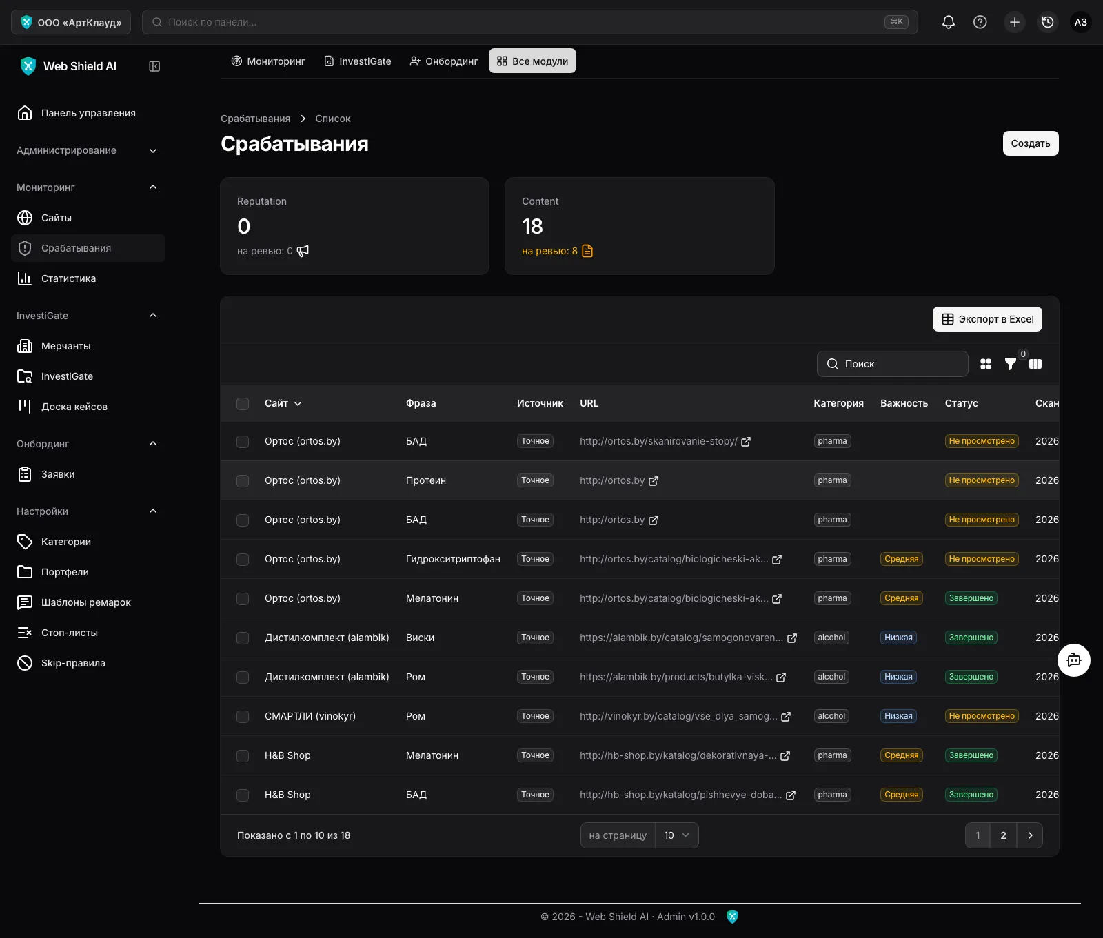1103x938 pixels.
Task: Click the Создать button
Action: [1031, 143]
